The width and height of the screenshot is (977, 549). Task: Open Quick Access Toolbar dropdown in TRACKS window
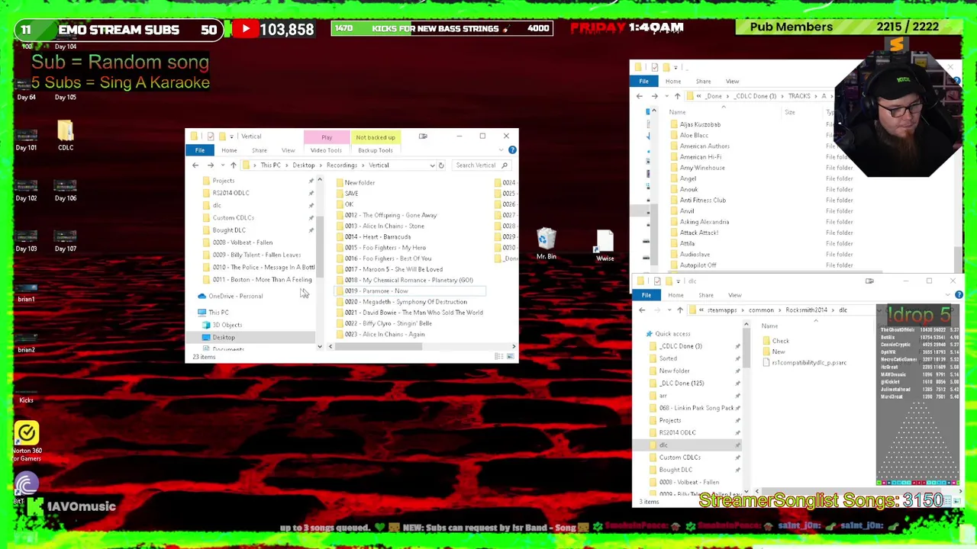click(x=677, y=68)
